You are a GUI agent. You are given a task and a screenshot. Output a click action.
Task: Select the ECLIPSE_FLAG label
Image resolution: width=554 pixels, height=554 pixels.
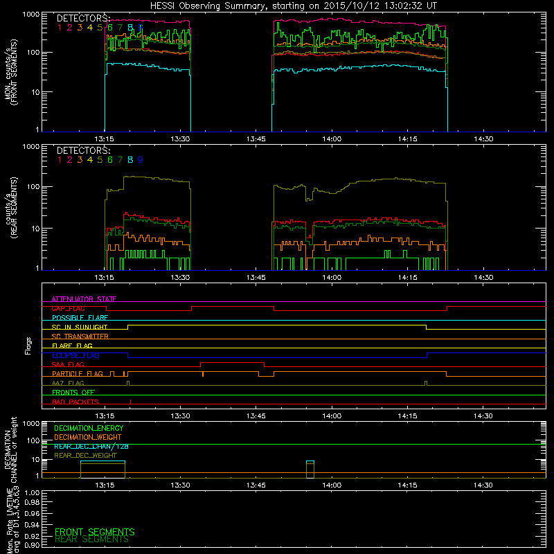[x=75, y=355]
